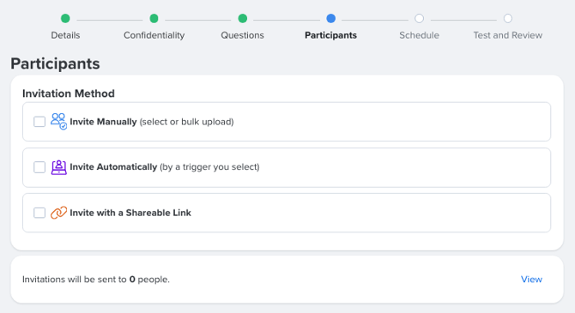
Task: Click the orange shareable link chain icon
Action: coord(58,213)
